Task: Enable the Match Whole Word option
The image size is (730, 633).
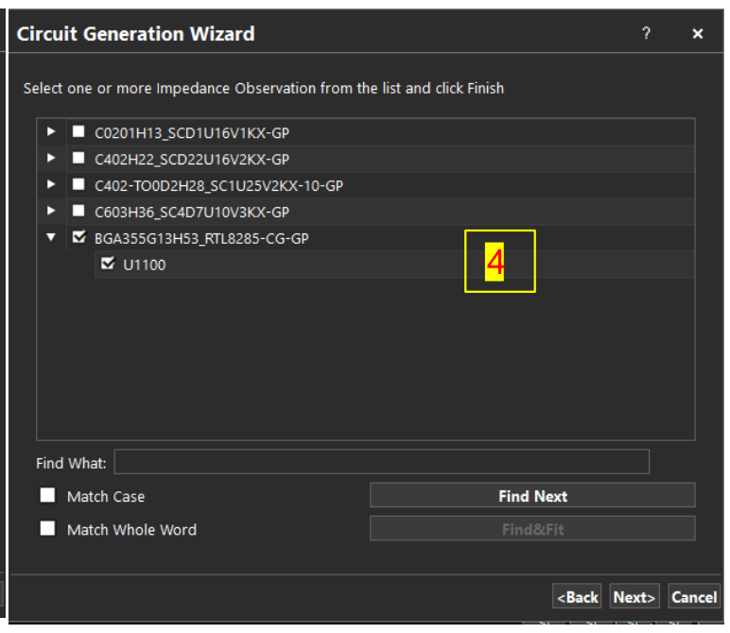Action: [x=47, y=529]
